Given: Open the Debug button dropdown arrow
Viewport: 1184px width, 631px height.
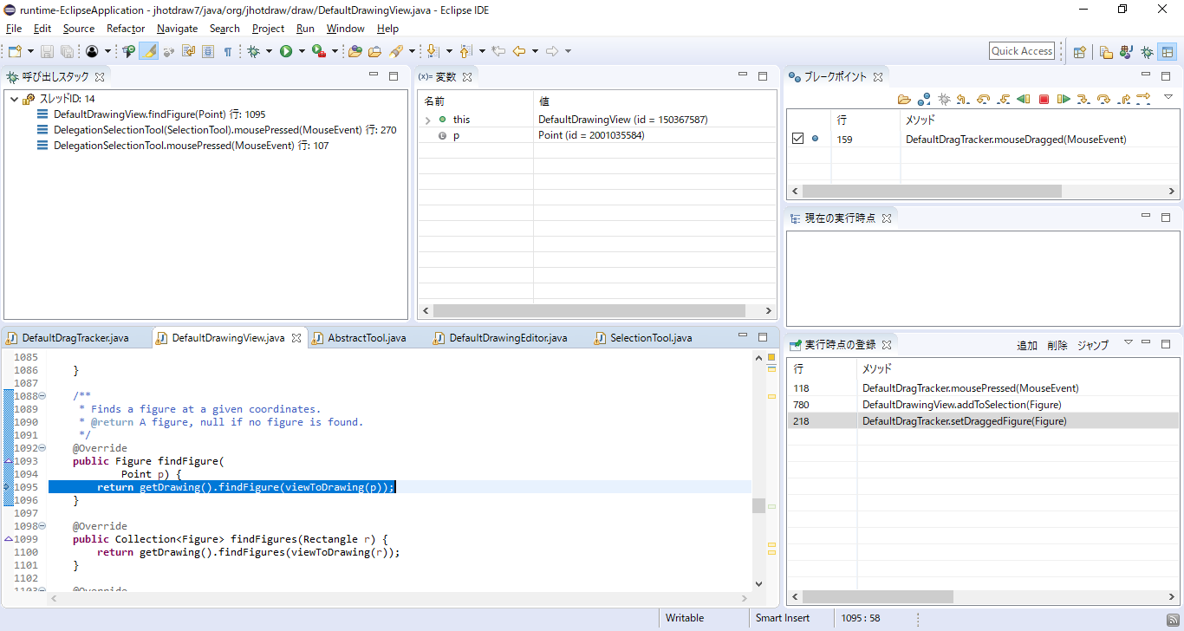Looking at the screenshot, I should 269,51.
